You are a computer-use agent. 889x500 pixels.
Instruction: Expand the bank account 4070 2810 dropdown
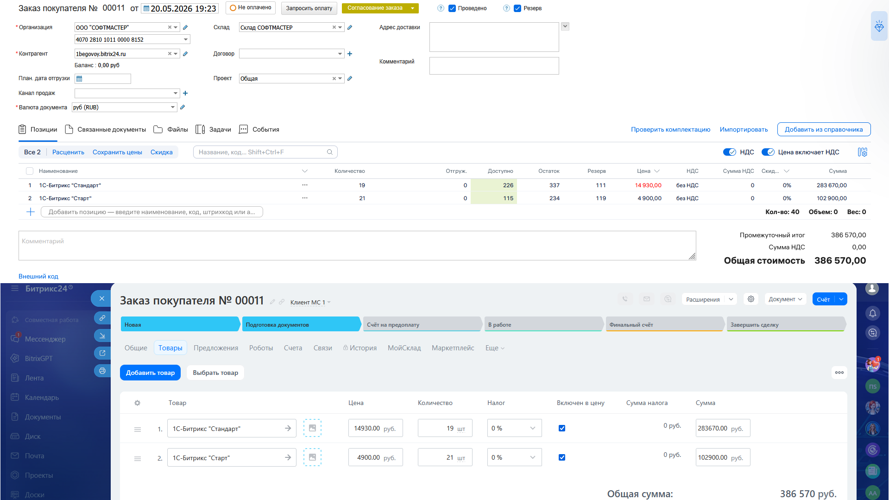tap(186, 40)
